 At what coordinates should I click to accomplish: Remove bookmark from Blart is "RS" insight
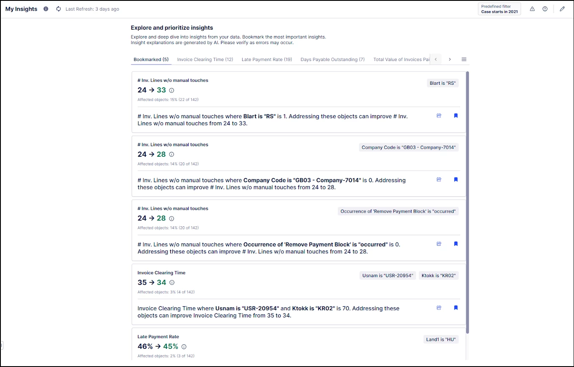click(456, 115)
